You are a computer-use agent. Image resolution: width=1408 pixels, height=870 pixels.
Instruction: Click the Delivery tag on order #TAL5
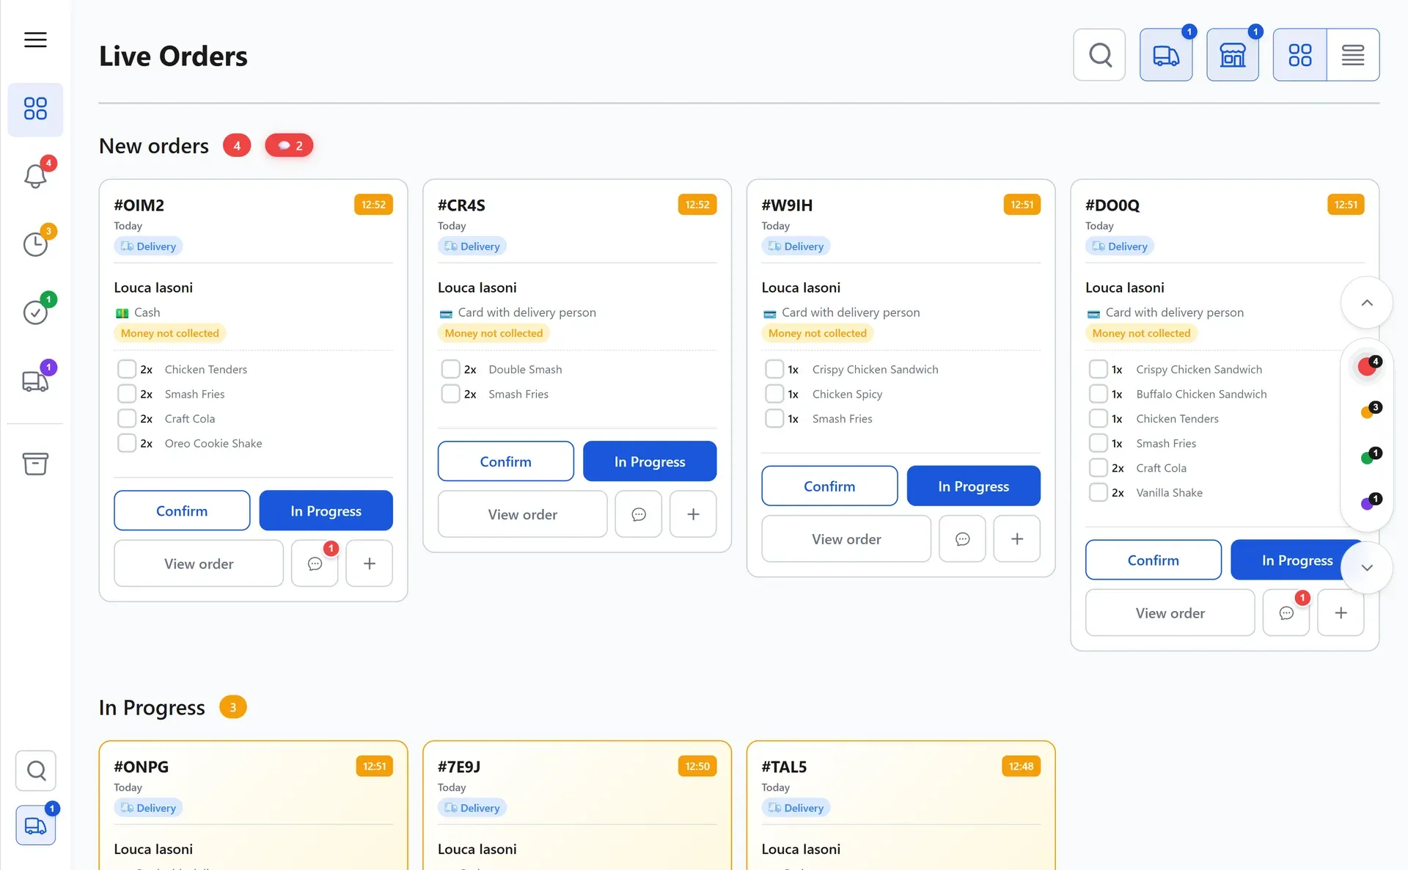pyautogui.click(x=796, y=808)
